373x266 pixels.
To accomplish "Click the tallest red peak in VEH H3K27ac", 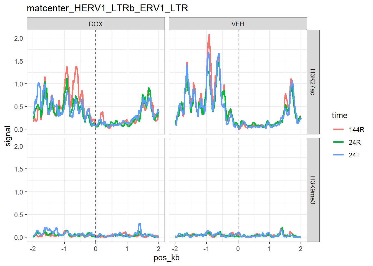I will pos(209,35).
